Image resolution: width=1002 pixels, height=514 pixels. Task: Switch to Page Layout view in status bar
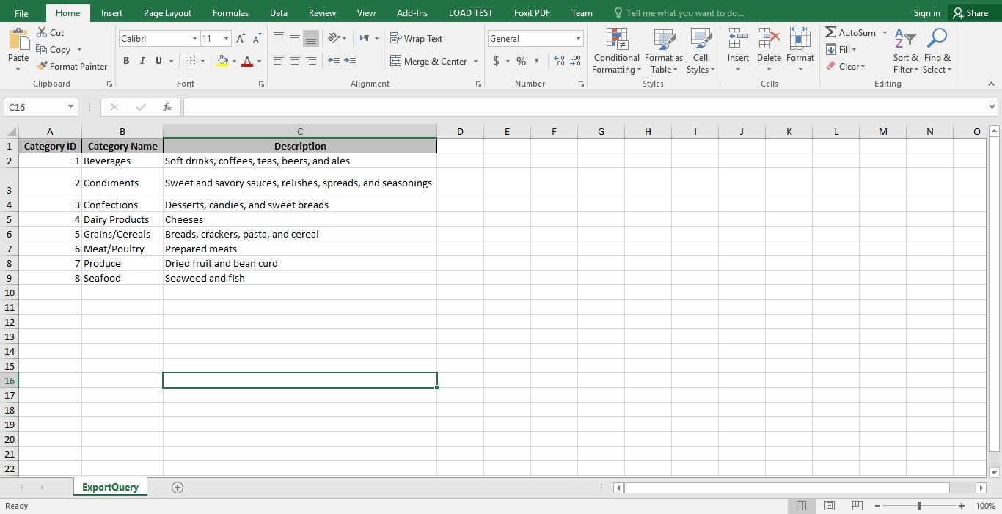829,506
